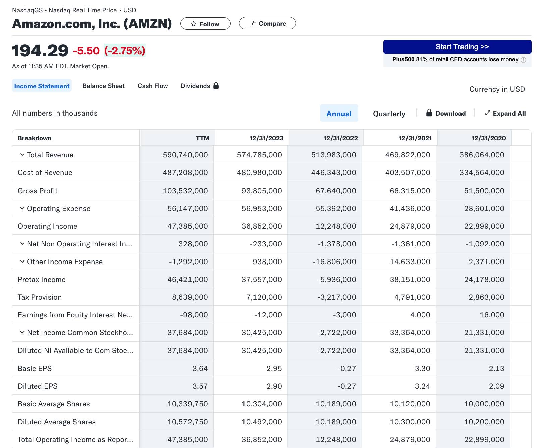Click the percentage change (-2.75%)
Viewport: 542px width, 448px height.
click(x=124, y=51)
